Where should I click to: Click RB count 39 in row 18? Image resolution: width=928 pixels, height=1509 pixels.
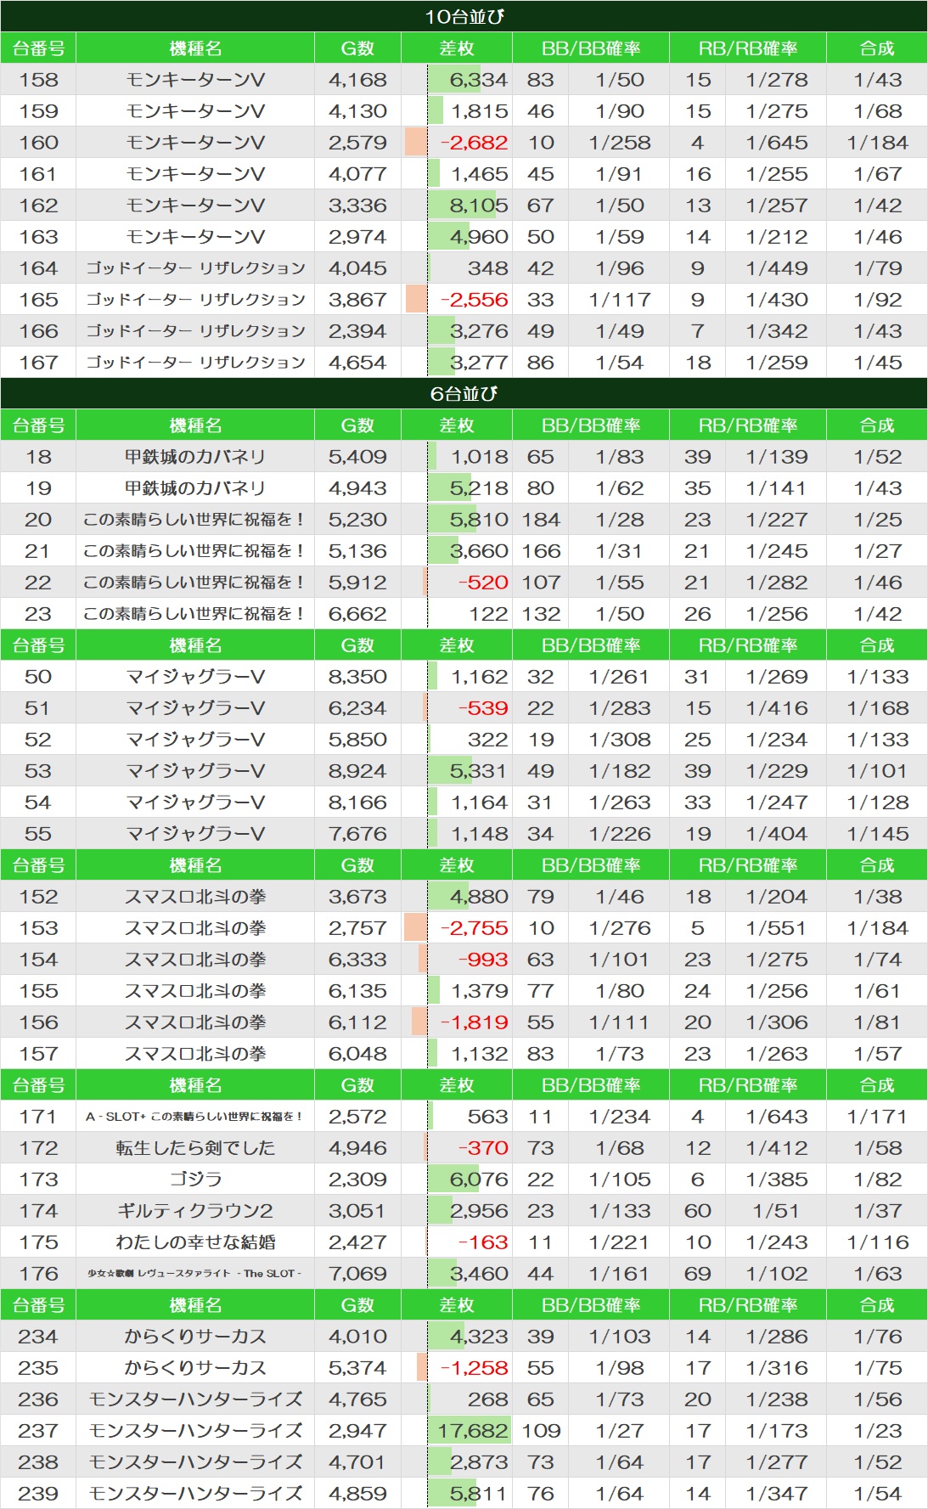click(697, 457)
